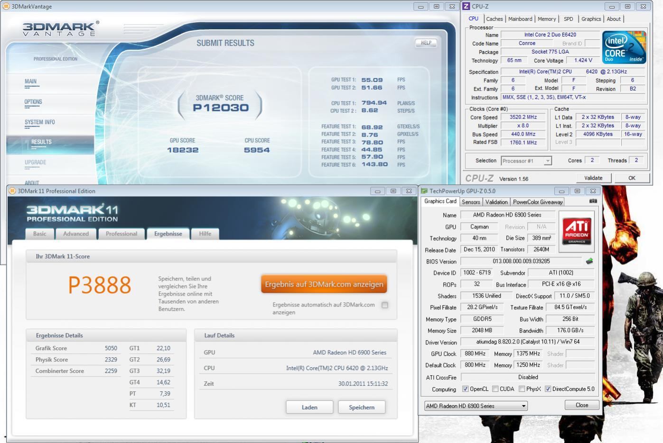The image size is (663, 443).
Task: Close the 3DMarkVantage window
Action: (x=452, y=6)
